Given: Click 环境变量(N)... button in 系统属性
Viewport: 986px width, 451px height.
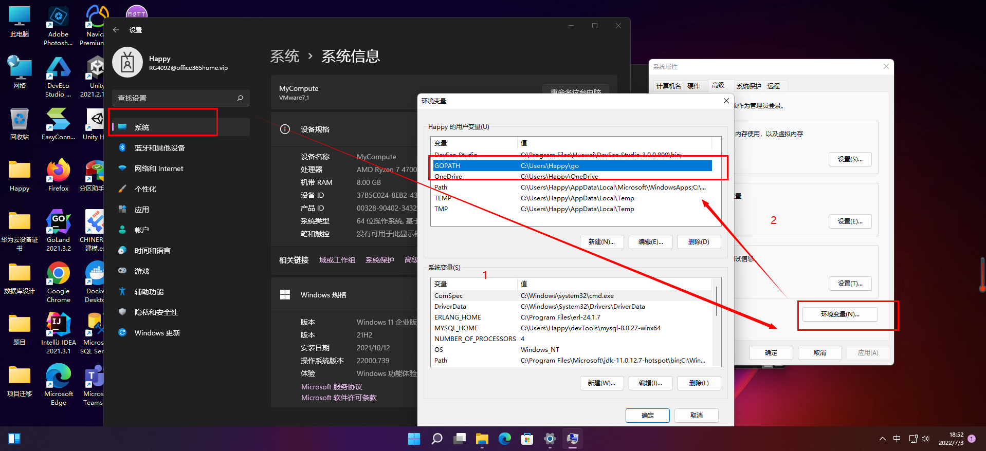Looking at the screenshot, I should (840, 314).
